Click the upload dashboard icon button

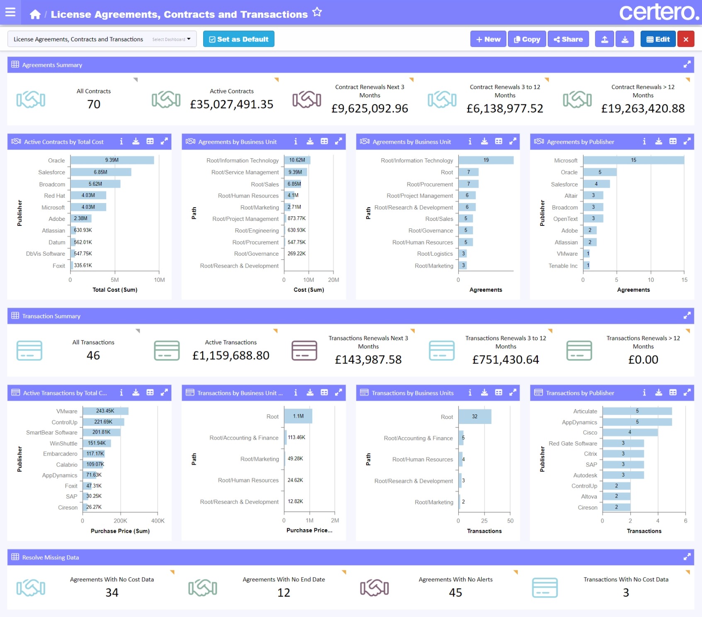tap(605, 39)
